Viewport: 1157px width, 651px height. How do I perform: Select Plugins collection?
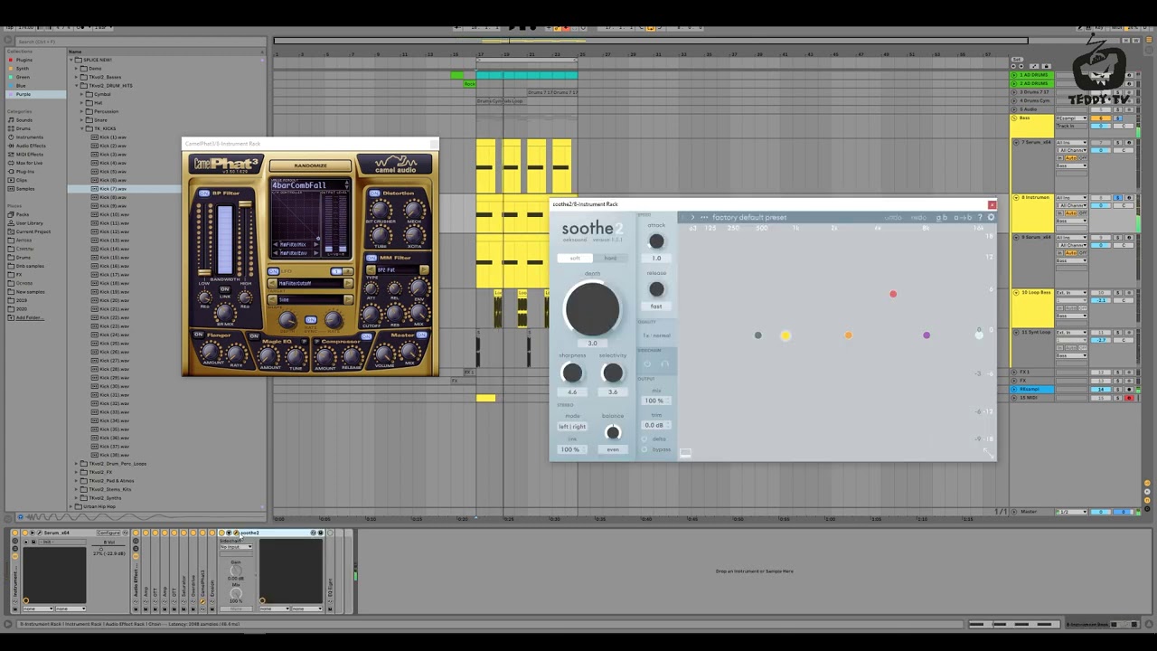pyautogui.click(x=24, y=60)
